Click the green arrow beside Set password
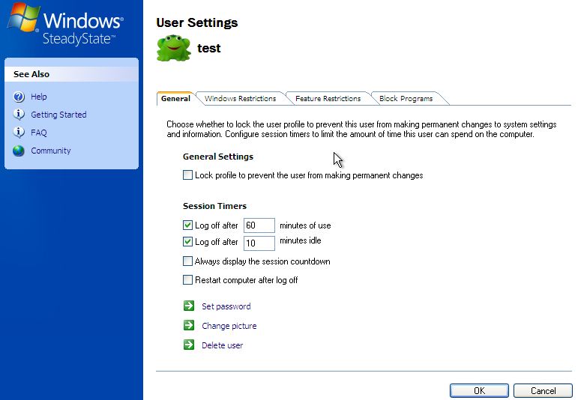This screenshot has width=578, height=400. click(x=188, y=306)
